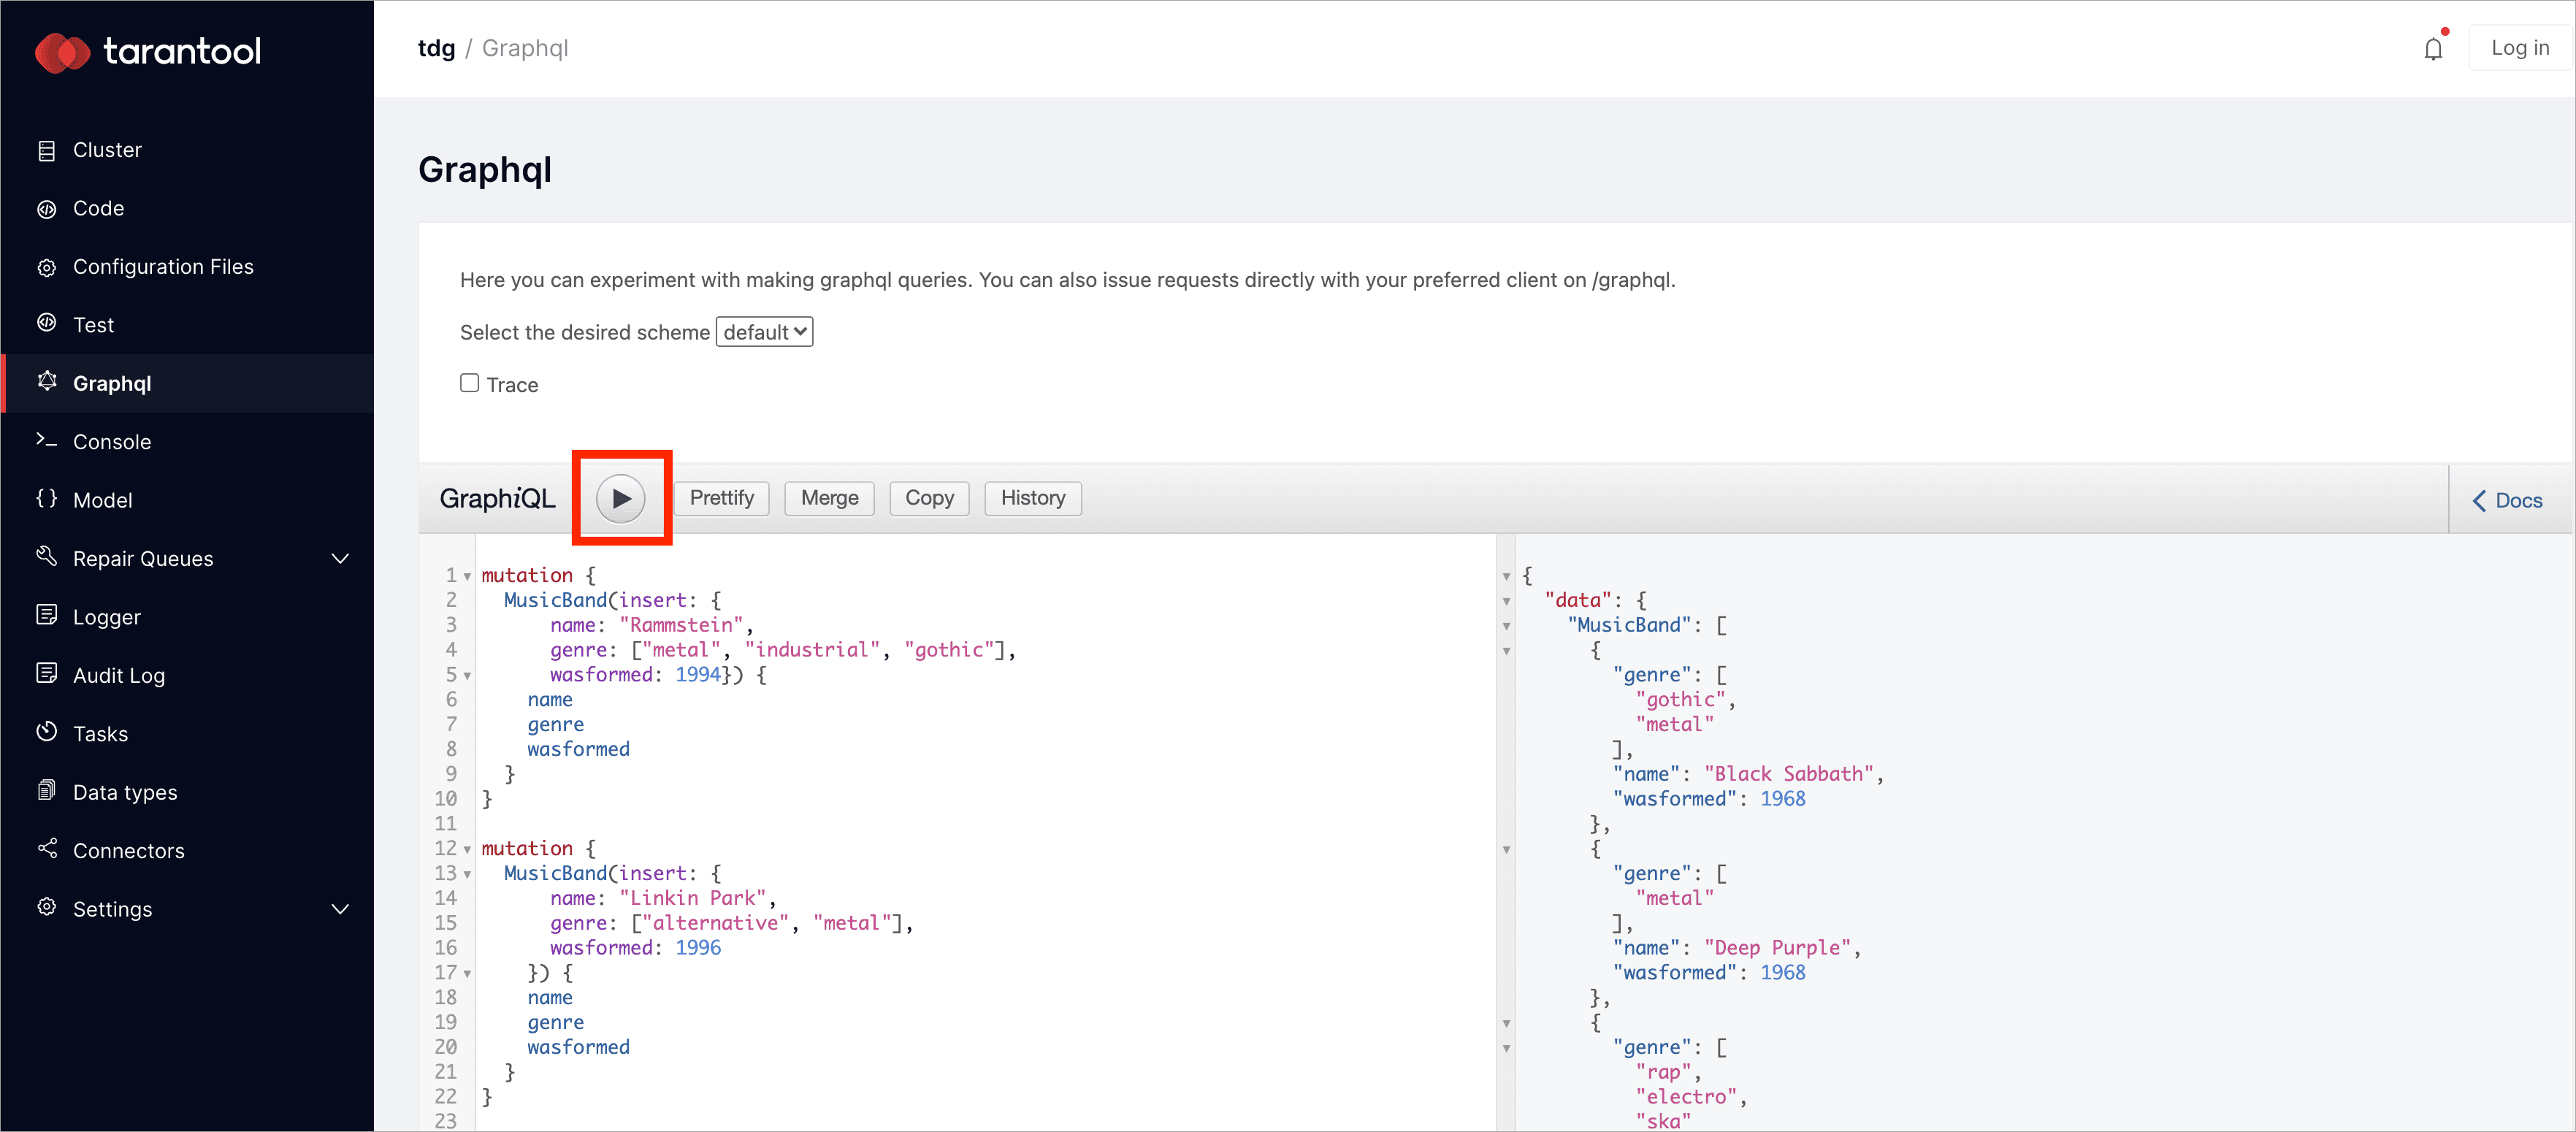The image size is (2576, 1132).
Task: Click the tdg breadcrumb link
Action: pyautogui.click(x=436, y=48)
